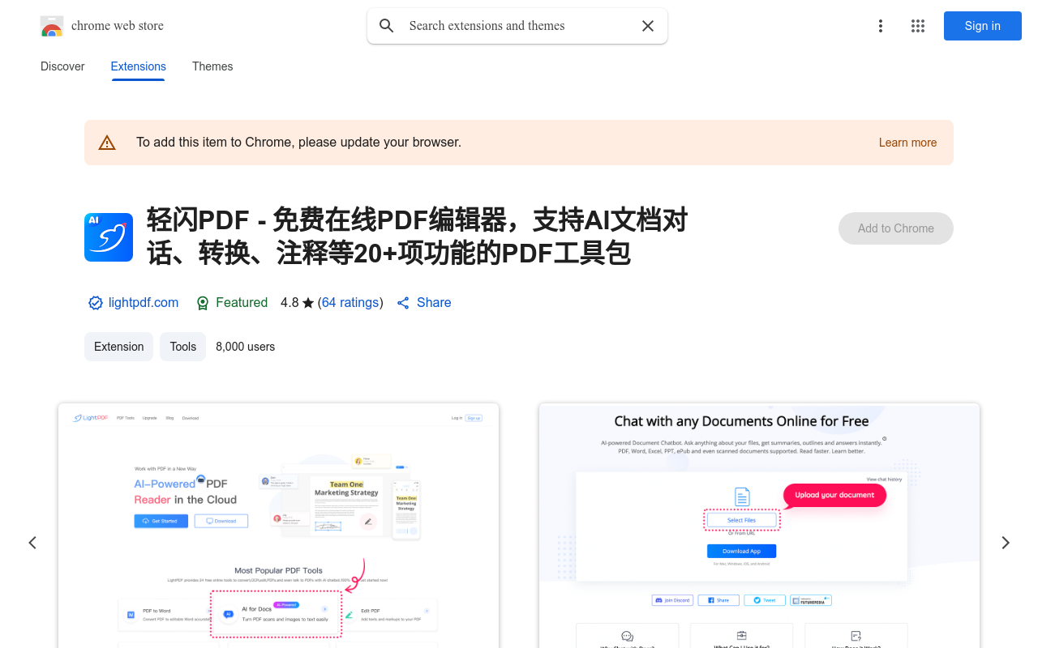Image resolution: width=1038 pixels, height=648 pixels.
Task: Click the rating star icon
Action: point(308,303)
